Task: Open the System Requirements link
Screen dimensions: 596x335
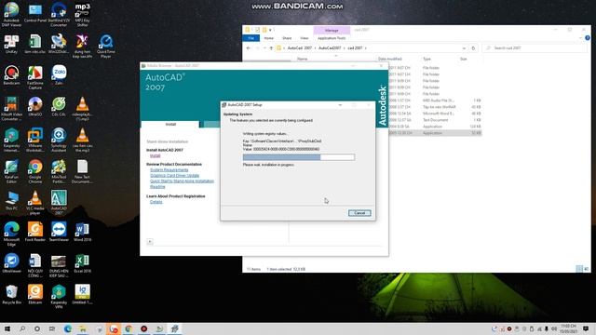Action: point(169,169)
